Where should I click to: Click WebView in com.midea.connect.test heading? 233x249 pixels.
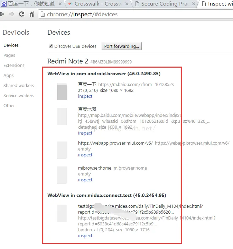(107, 195)
